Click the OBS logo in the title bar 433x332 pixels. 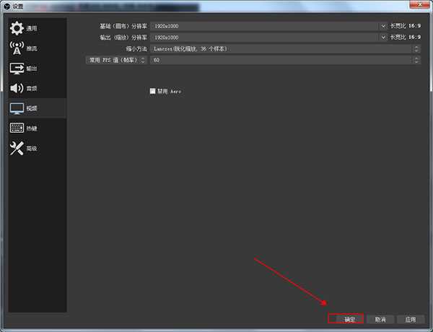pos(7,6)
